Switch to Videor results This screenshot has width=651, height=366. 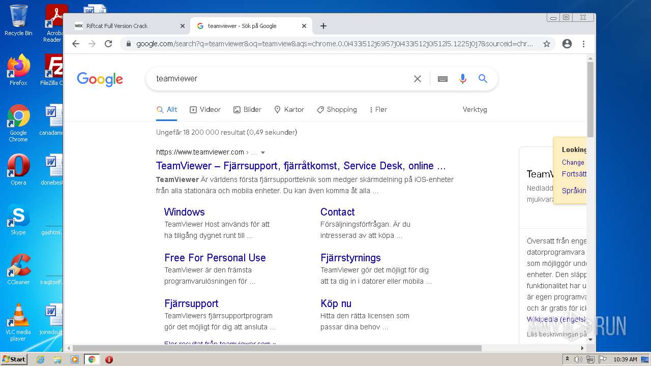pyautogui.click(x=205, y=110)
